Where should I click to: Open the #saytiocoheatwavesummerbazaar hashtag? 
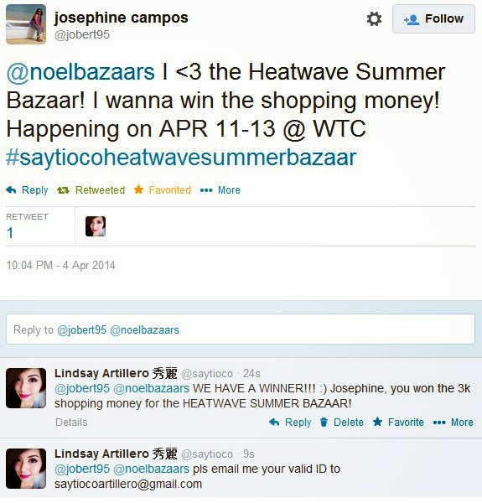tap(181, 158)
